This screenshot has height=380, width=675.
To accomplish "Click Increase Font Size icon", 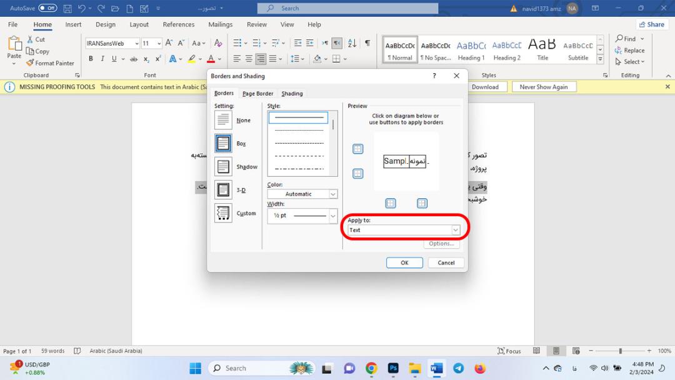I will pos(169,43).
